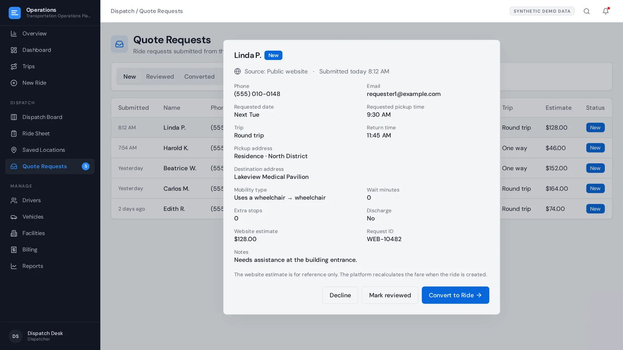The height and width of the screenshot is (350, 623).
Task: Select the Edith R. name cell
Action: click(x=174, y=209)
